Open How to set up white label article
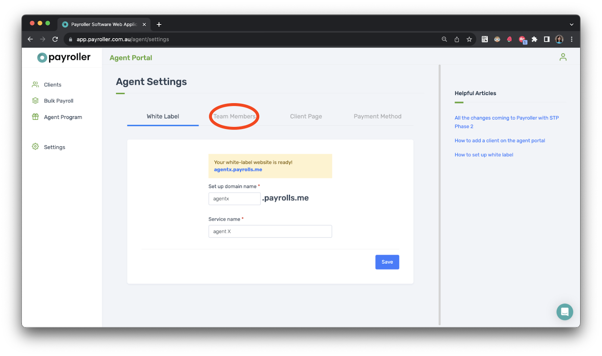 (484, 155)
